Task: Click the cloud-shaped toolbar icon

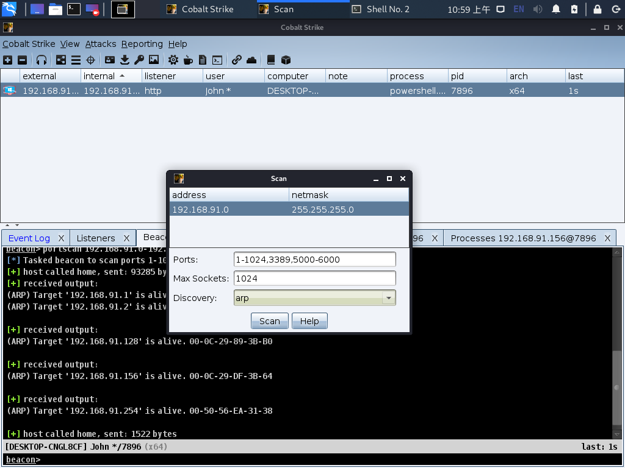Action: [251, 60]
